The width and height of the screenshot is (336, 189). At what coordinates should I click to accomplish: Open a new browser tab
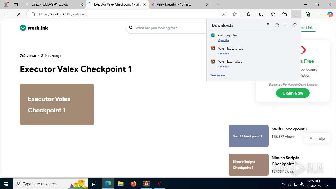click(217, 4)
